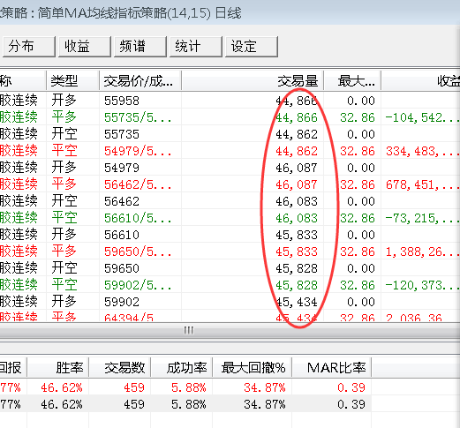Select the black price cell 59902
This screenshot has height=428, width=460.
click(x=121, y=302)
